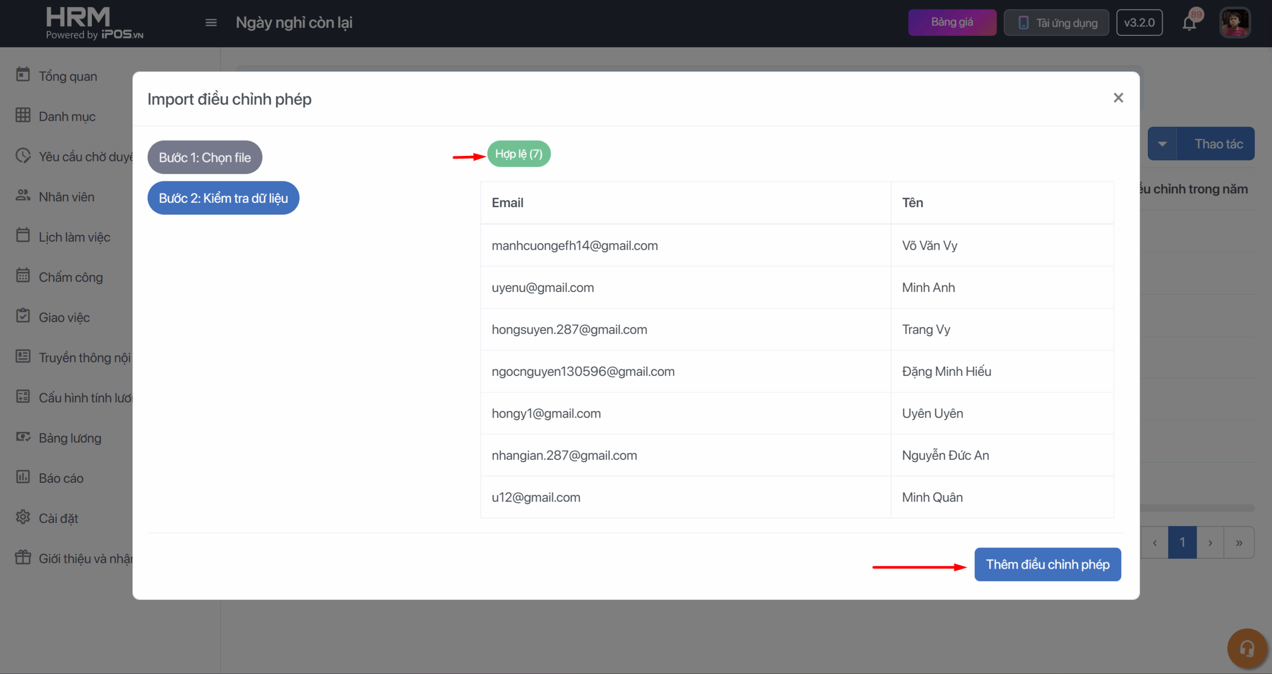Open Tổng quan from the sidebar
The image size is (1272, 674).
pos(68,76)
